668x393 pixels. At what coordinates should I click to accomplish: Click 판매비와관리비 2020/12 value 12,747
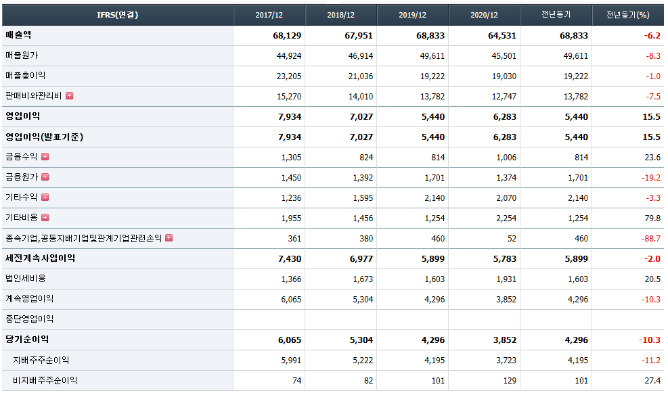tap(504, 97)
